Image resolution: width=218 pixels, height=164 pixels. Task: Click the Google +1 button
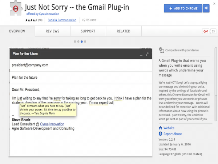pyautogui.click(x=205, y=31)
